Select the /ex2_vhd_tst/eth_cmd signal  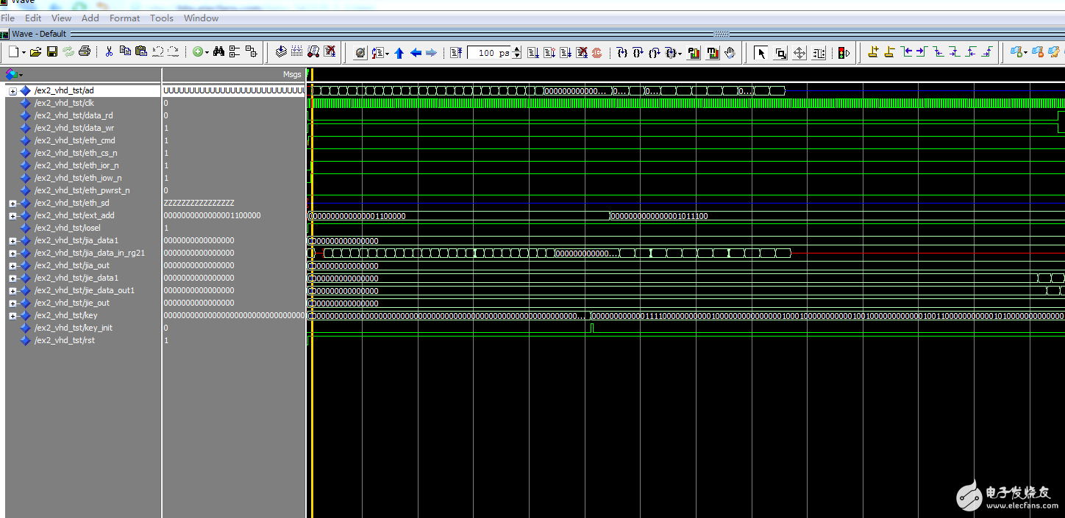click(x=75, y=140)
